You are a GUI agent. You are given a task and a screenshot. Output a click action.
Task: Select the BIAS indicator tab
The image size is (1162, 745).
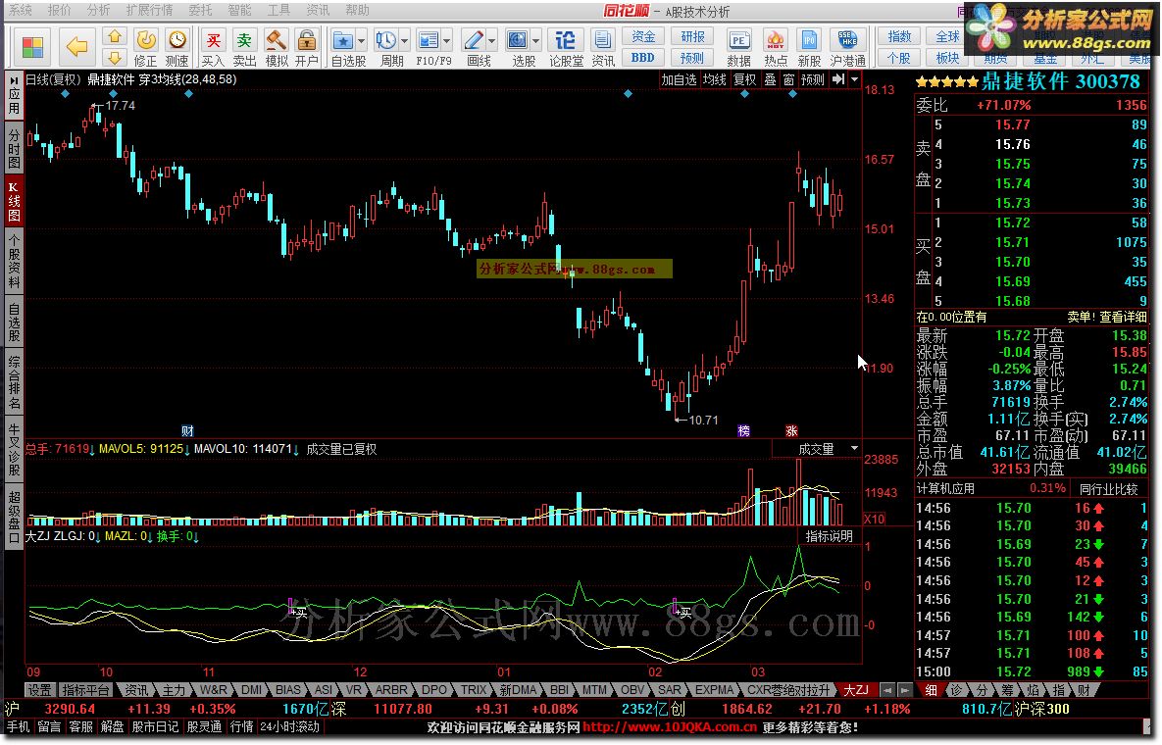[288, 690]
